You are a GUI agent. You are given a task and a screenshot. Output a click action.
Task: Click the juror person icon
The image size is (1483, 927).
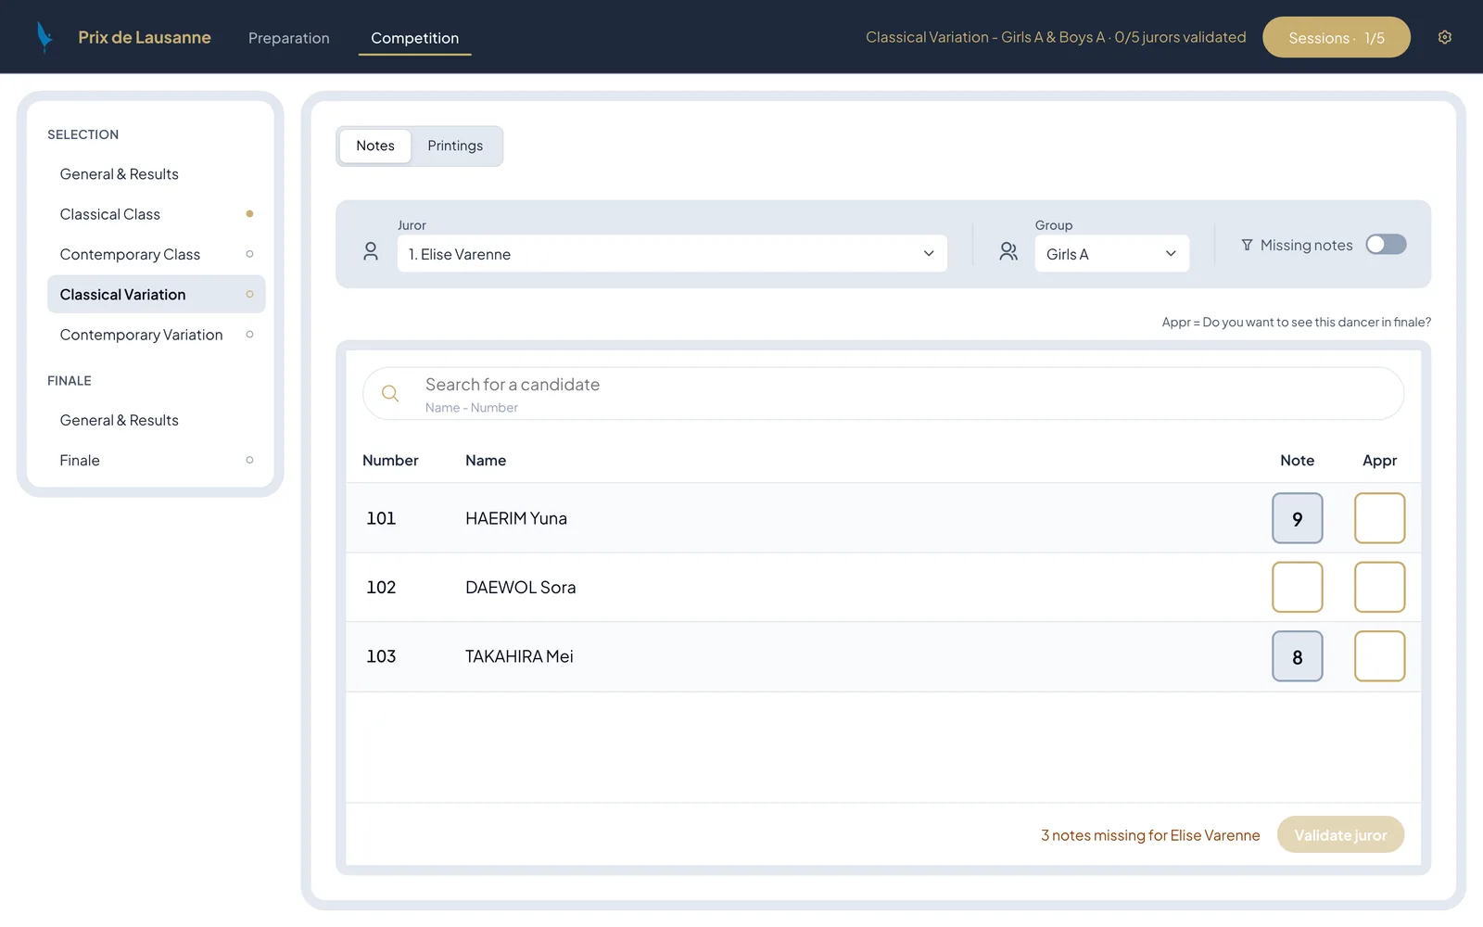371,251
